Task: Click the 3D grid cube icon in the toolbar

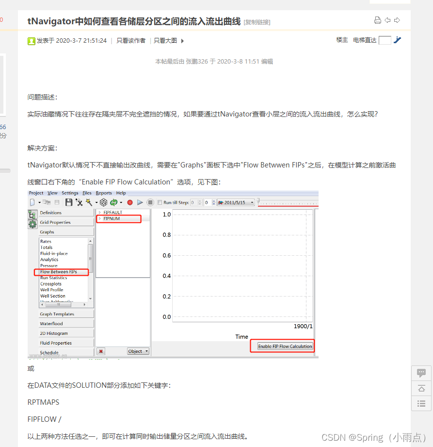Action: tap(103, 202)
